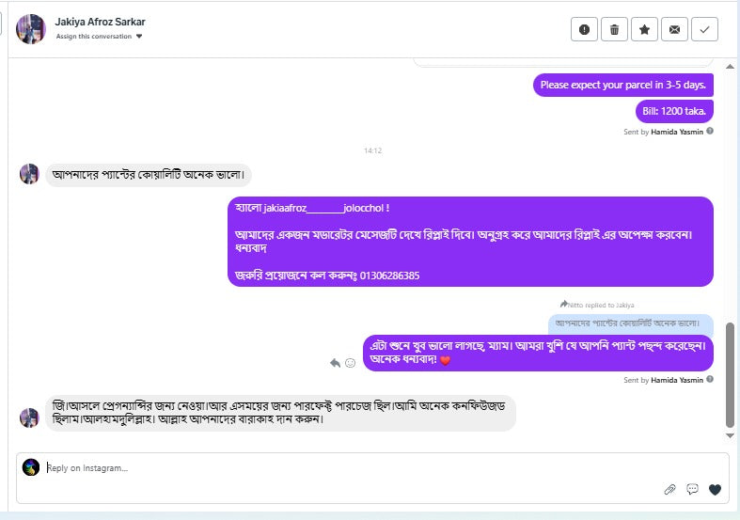Mark conversation unread with envelope icon
Screen dimensions: 740x520
[x=675, y=30]
